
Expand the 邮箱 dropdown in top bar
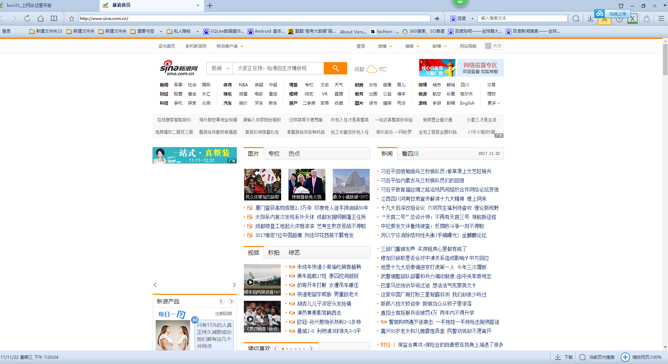(445, 46)
